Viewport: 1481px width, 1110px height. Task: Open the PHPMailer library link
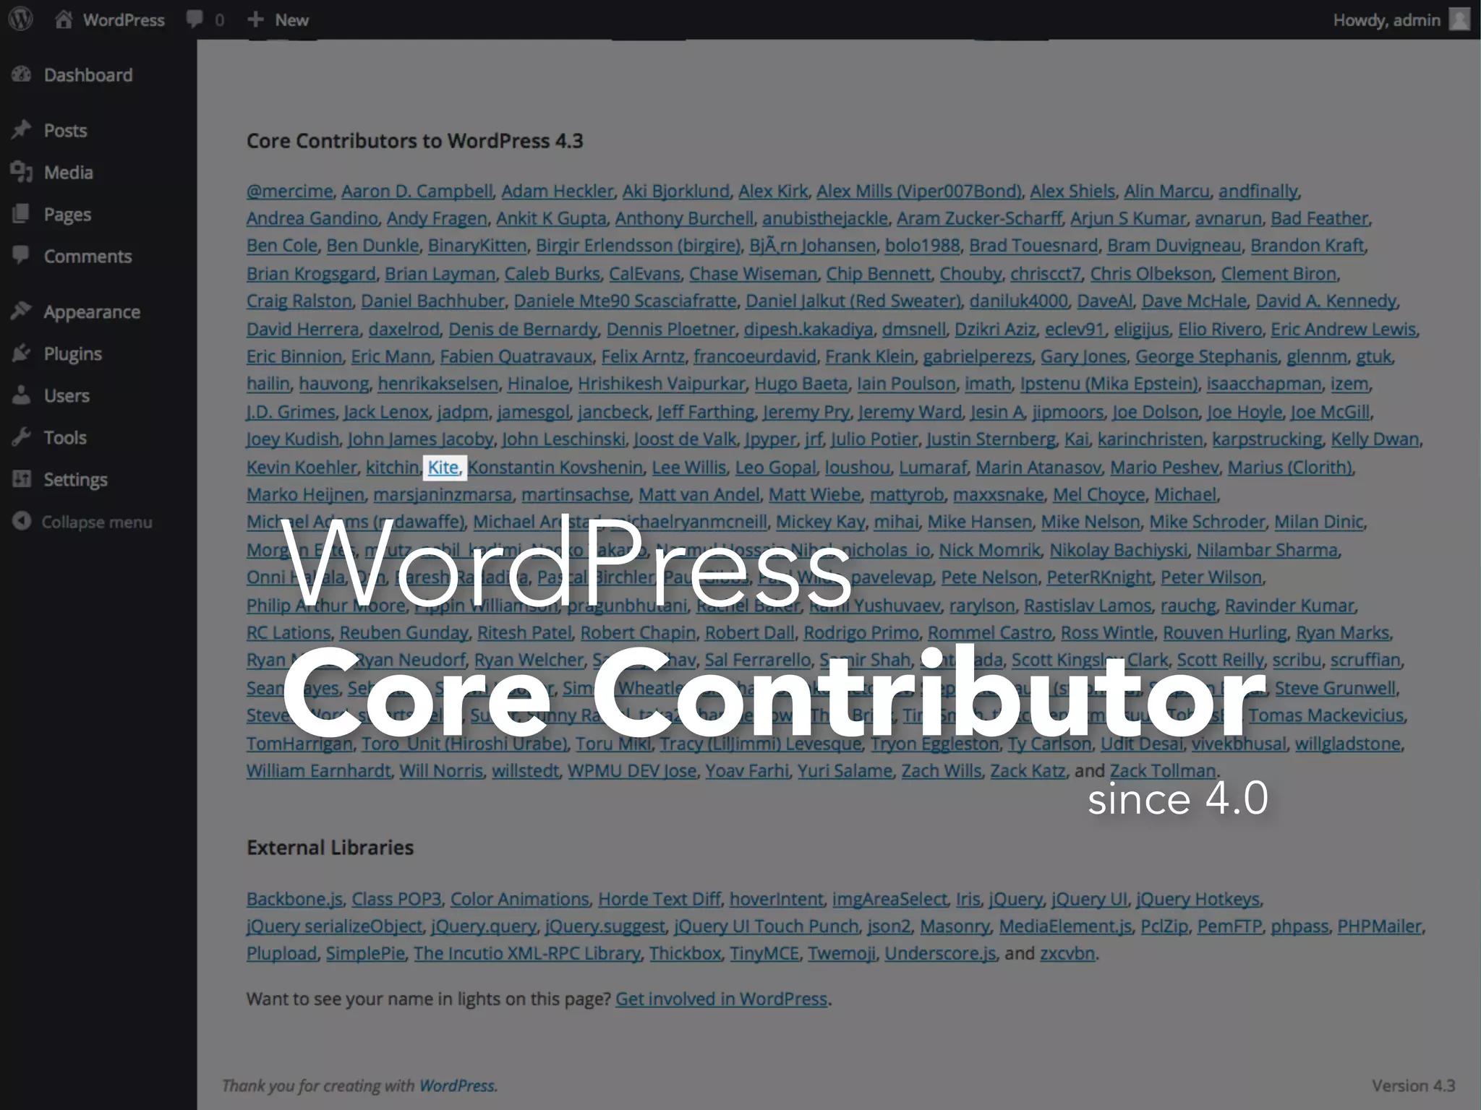click(1379, 926)
